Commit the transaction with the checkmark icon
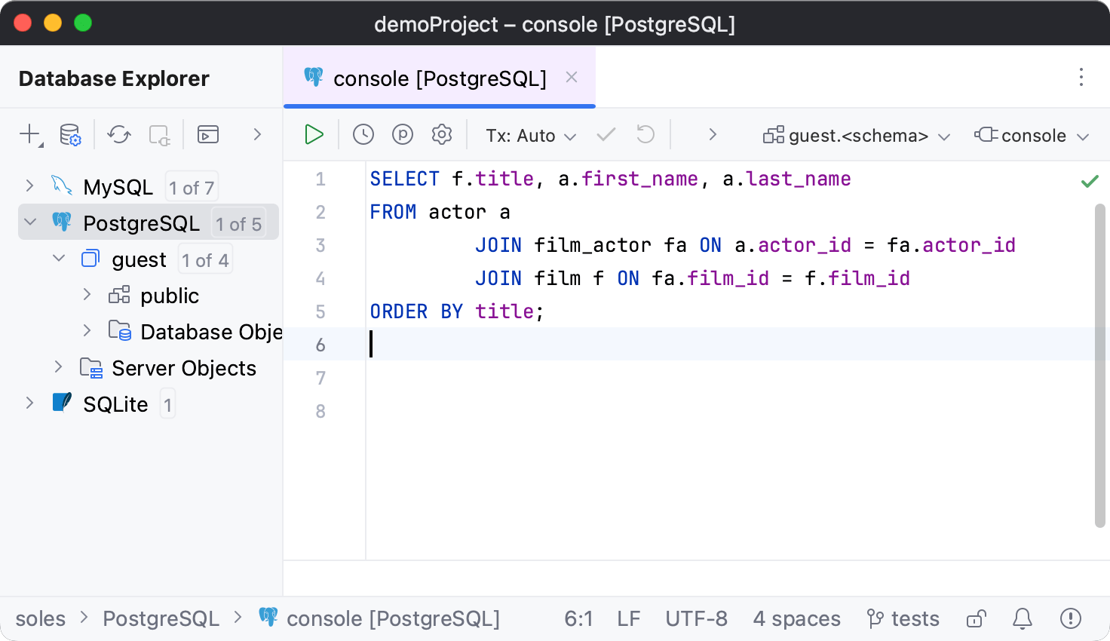Screen dimensions: 1110x641 point(606,134)
